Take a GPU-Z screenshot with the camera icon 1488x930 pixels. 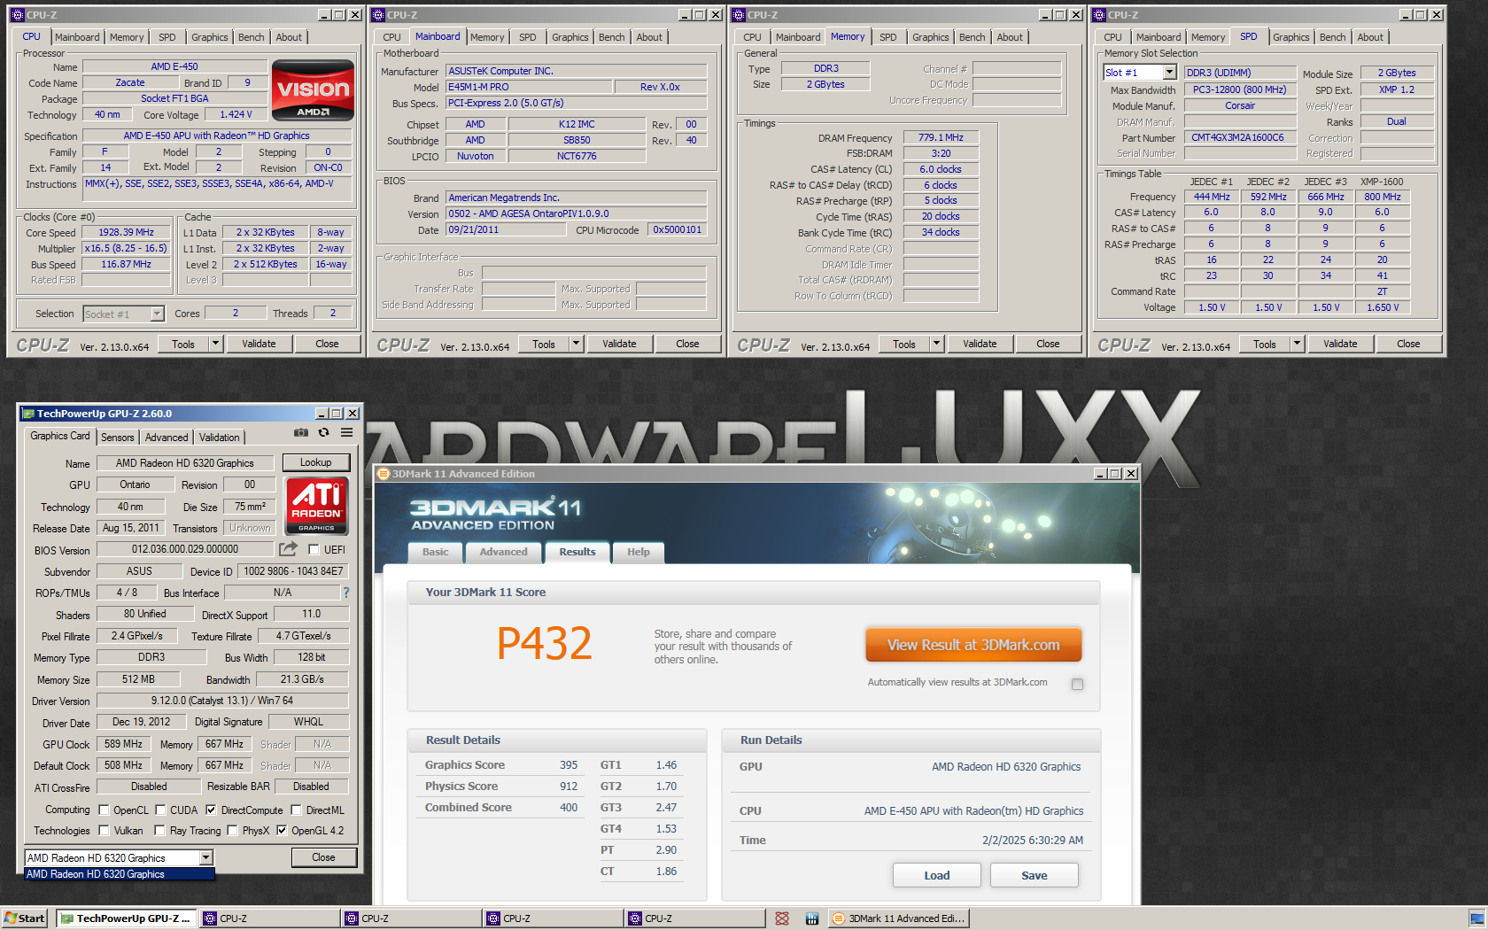301,432
